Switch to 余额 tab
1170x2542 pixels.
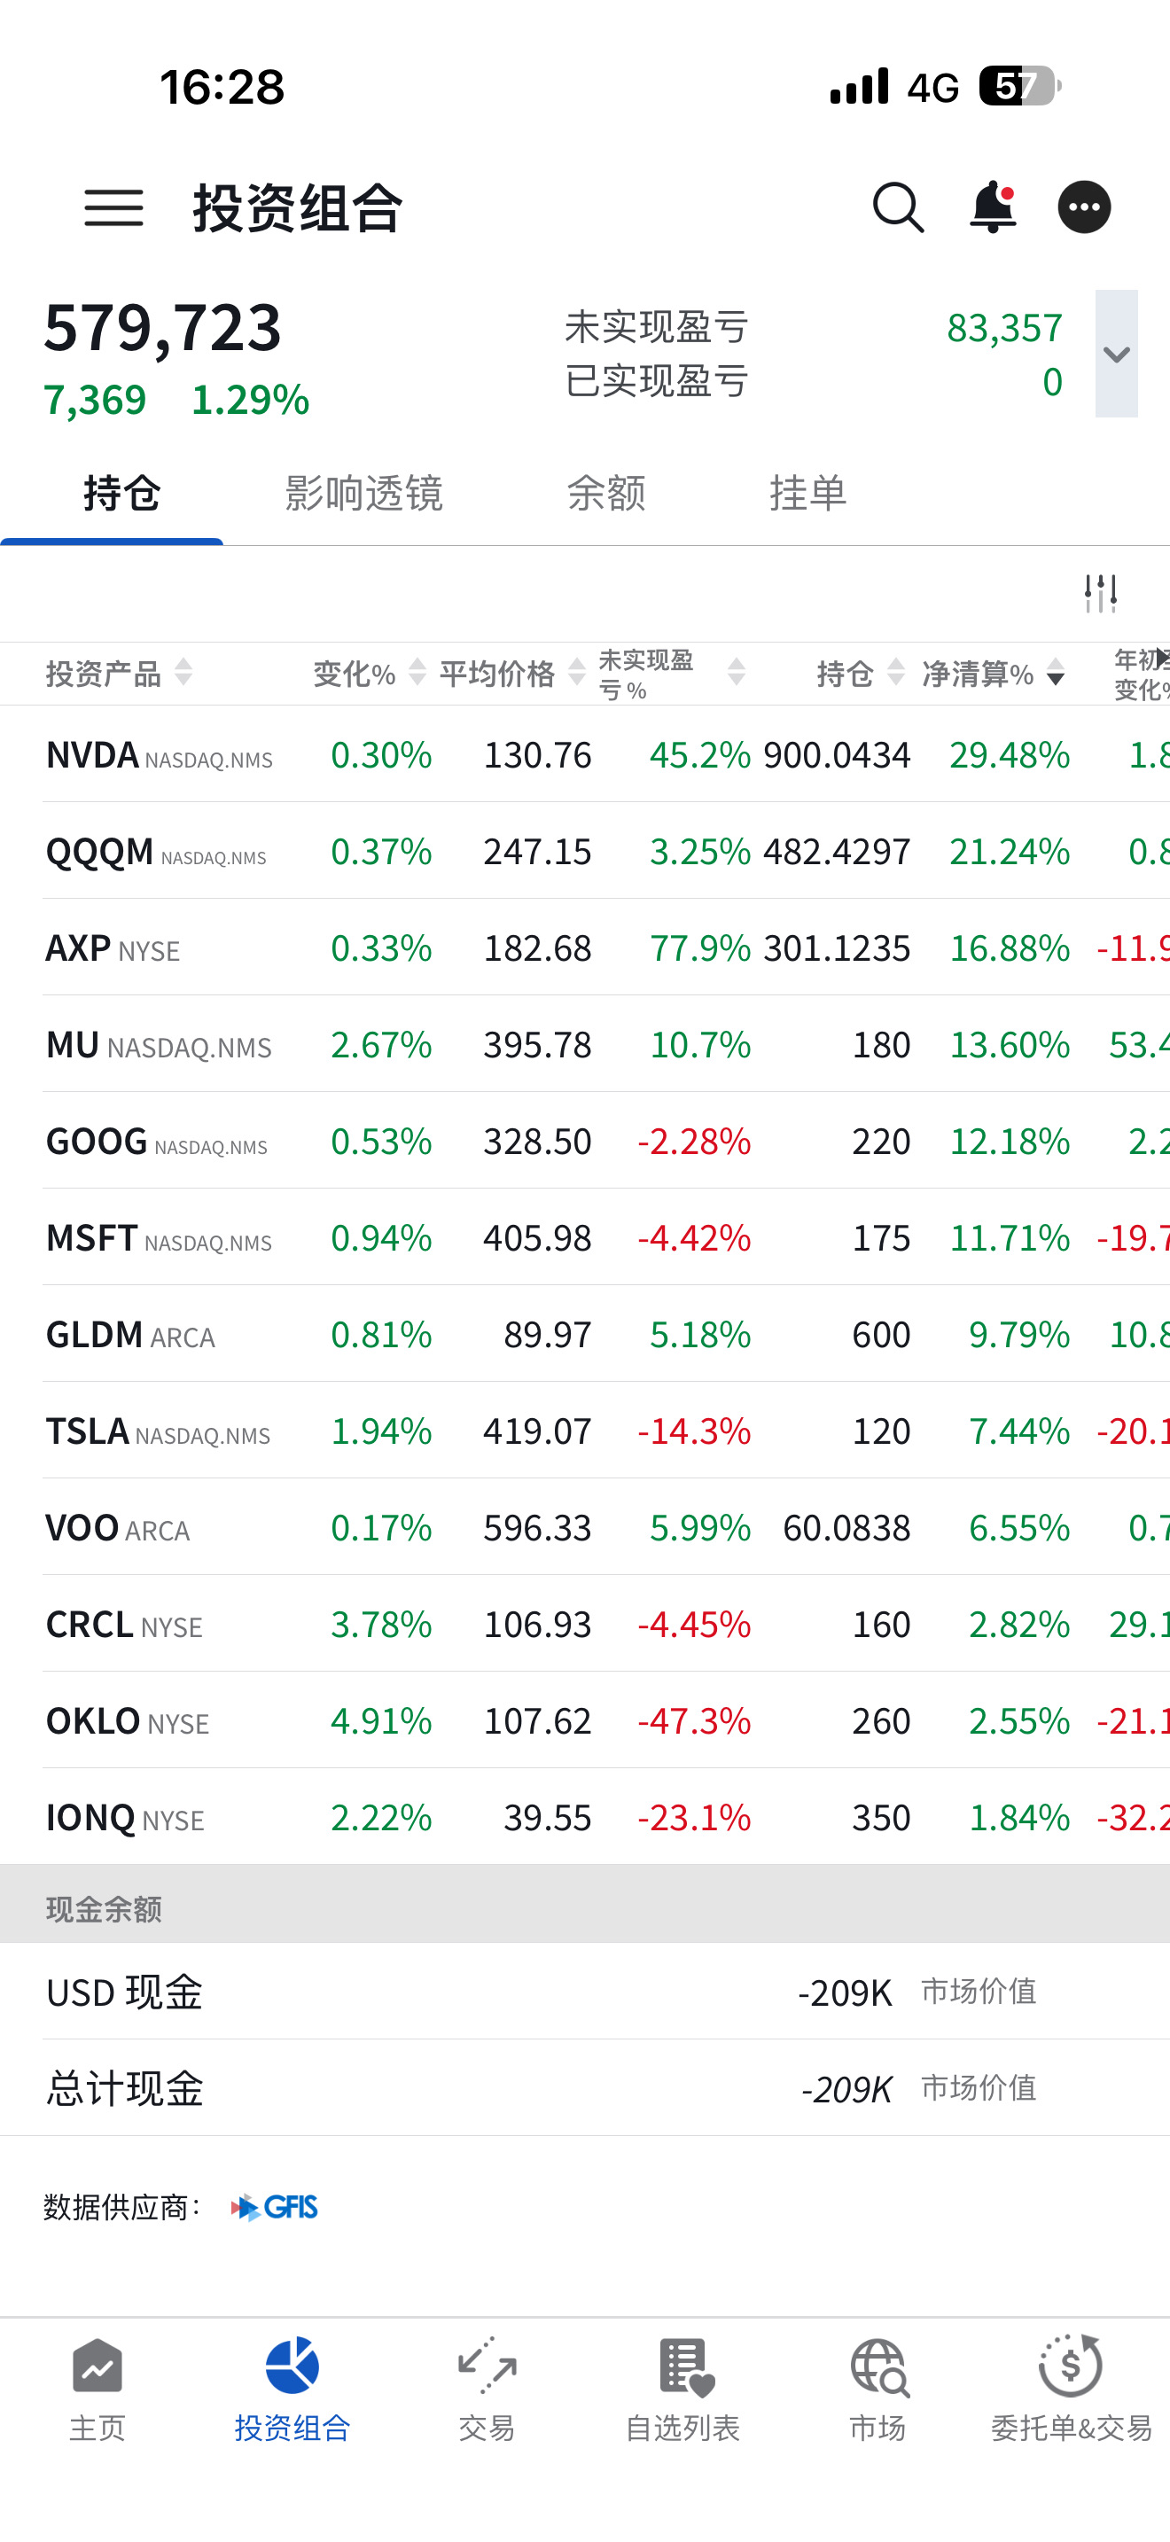(605, 493)
